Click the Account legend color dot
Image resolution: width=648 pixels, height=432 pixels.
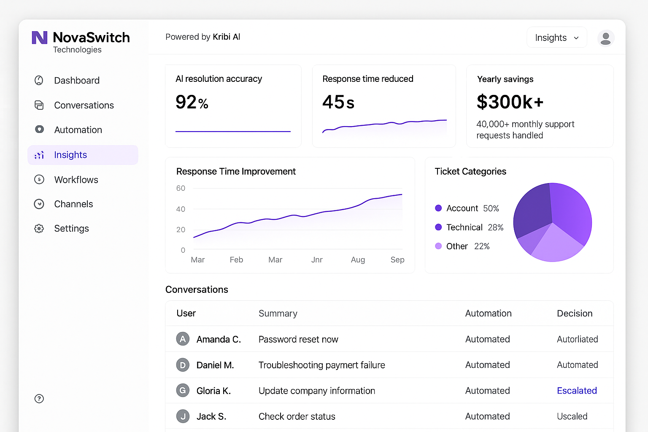point(438,208)
